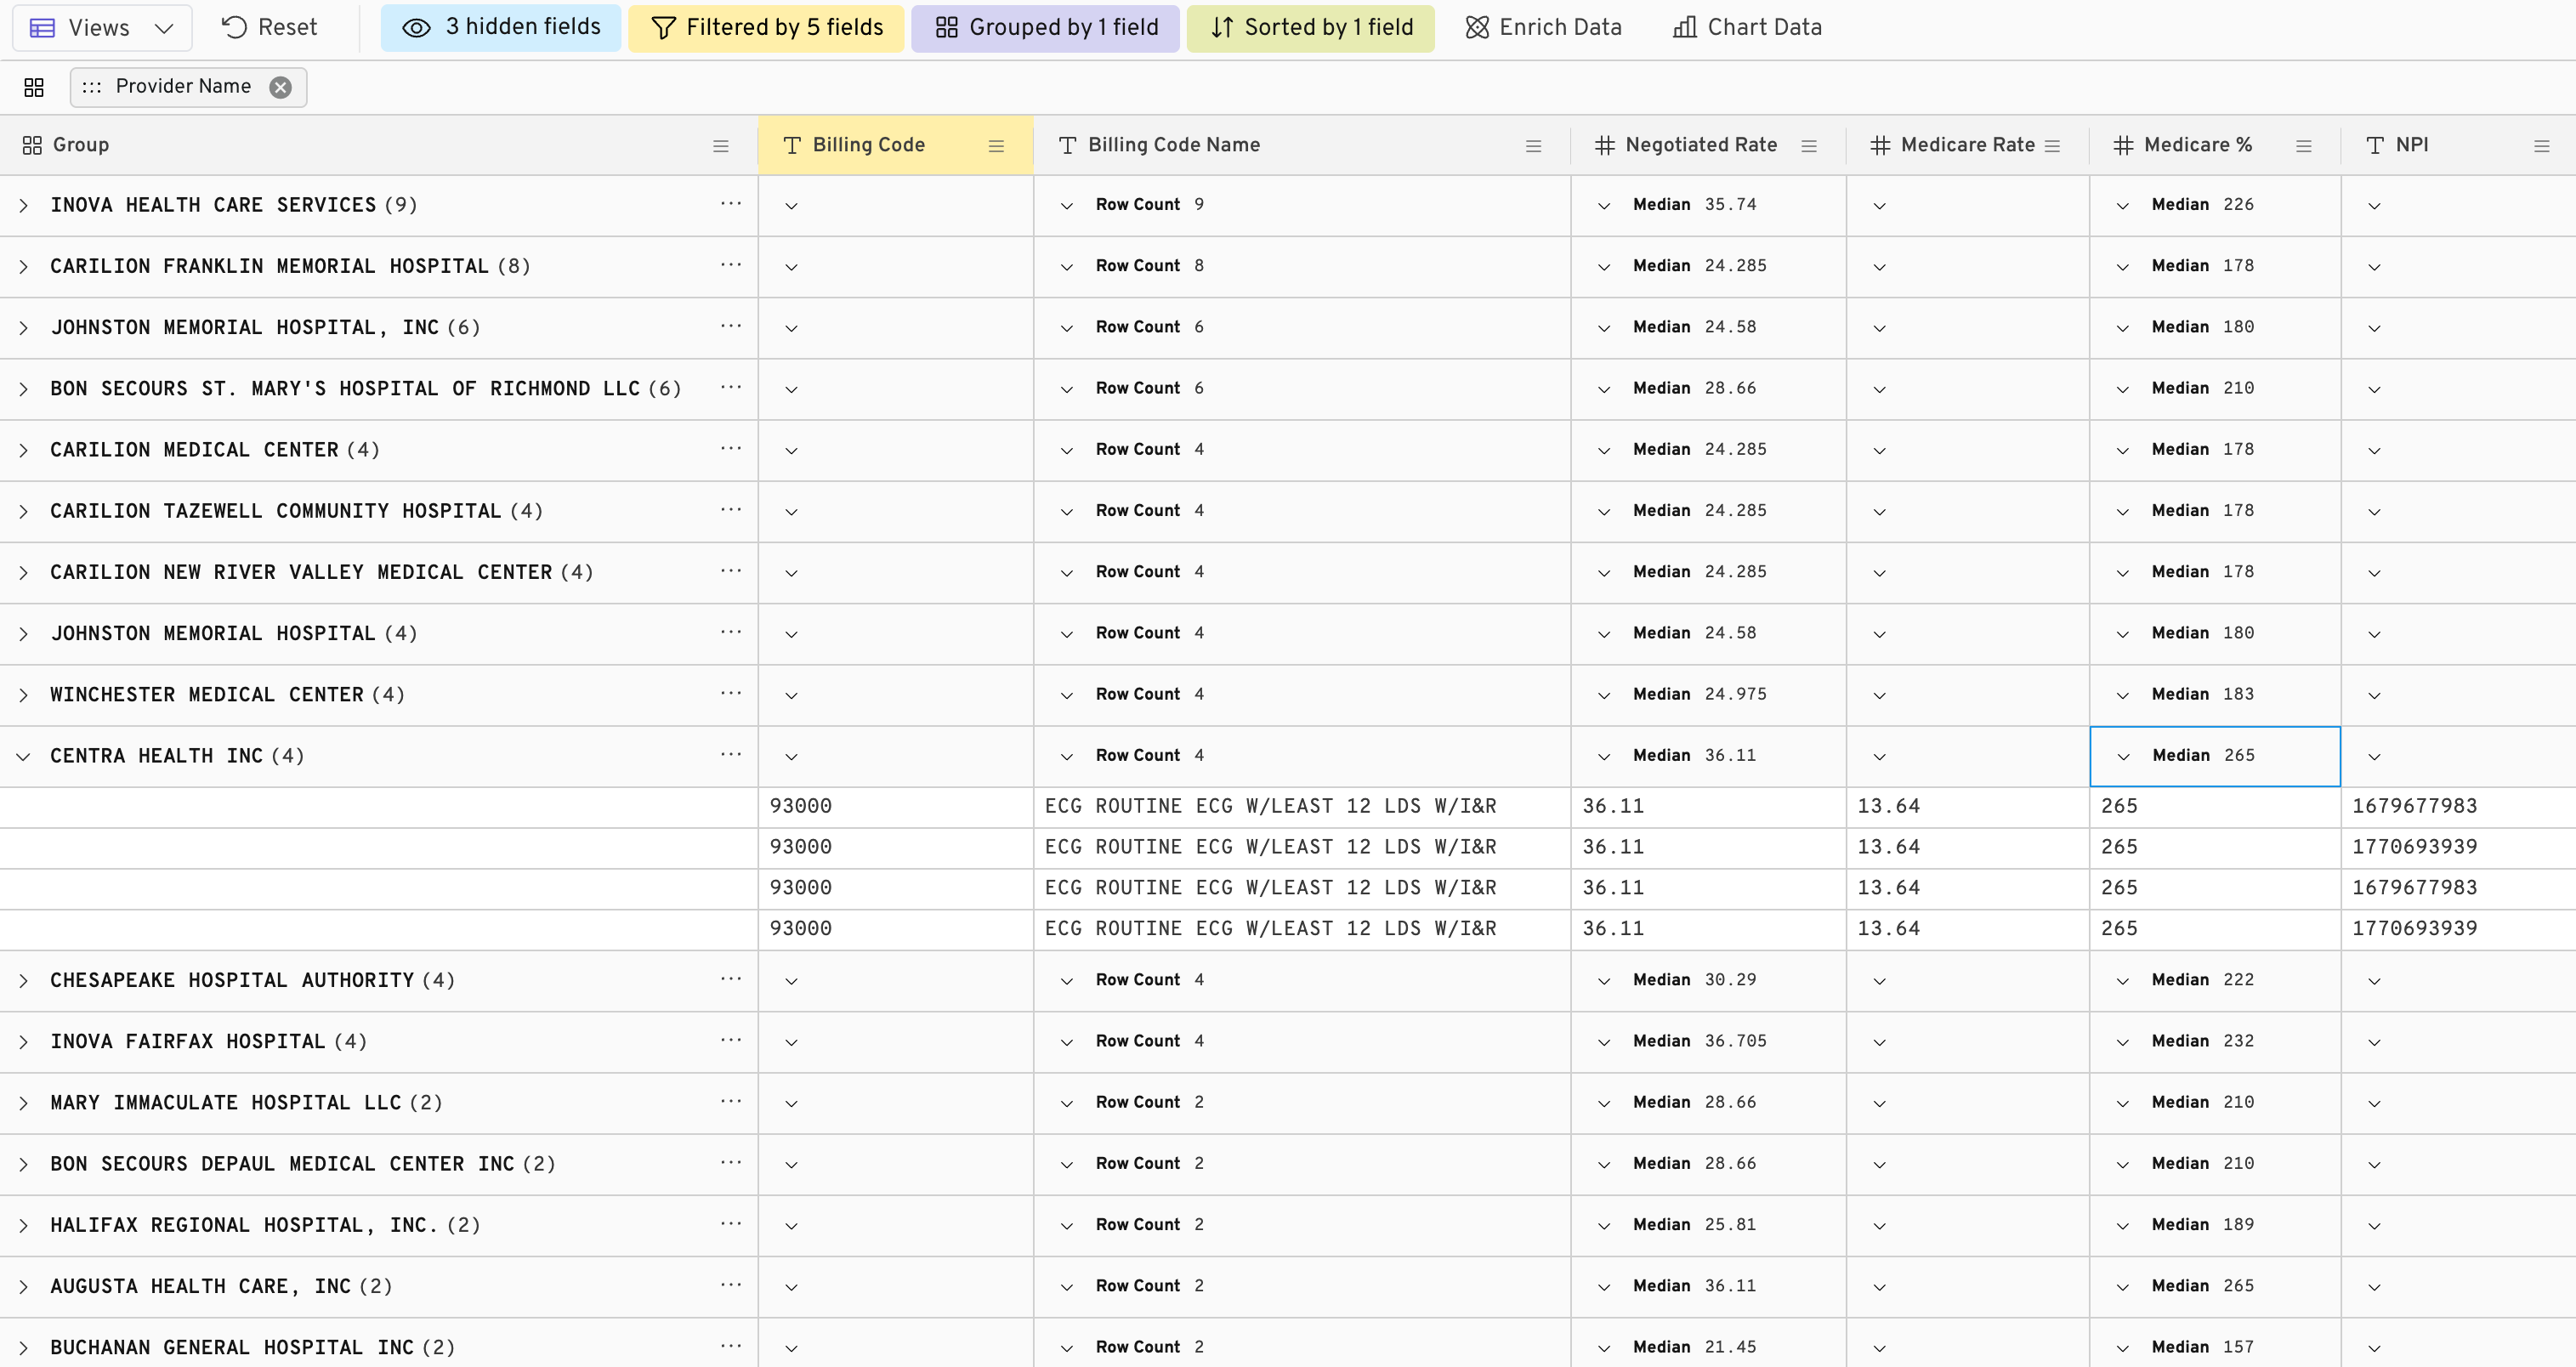The height and width of the screenshot is (1367, 2576).
Task: Toggle the 3 hidden fields panel
Action: click(500, 28)
